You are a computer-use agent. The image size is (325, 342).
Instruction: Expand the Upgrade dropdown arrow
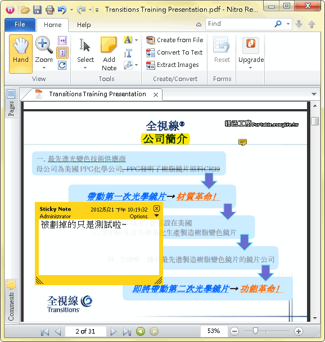[251, 68]
